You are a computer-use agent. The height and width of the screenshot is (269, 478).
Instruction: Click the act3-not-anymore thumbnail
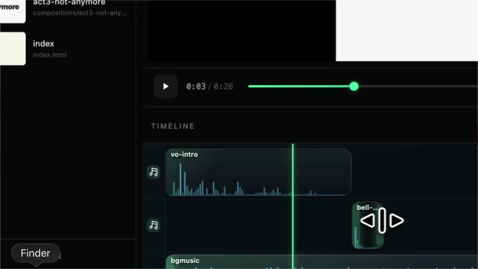[x=13, y=11]
